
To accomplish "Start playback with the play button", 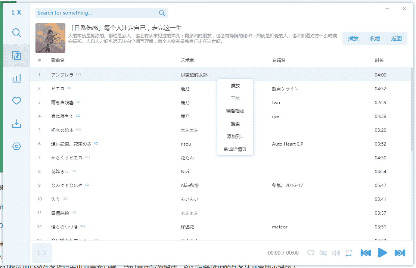I will pos(382,253).
